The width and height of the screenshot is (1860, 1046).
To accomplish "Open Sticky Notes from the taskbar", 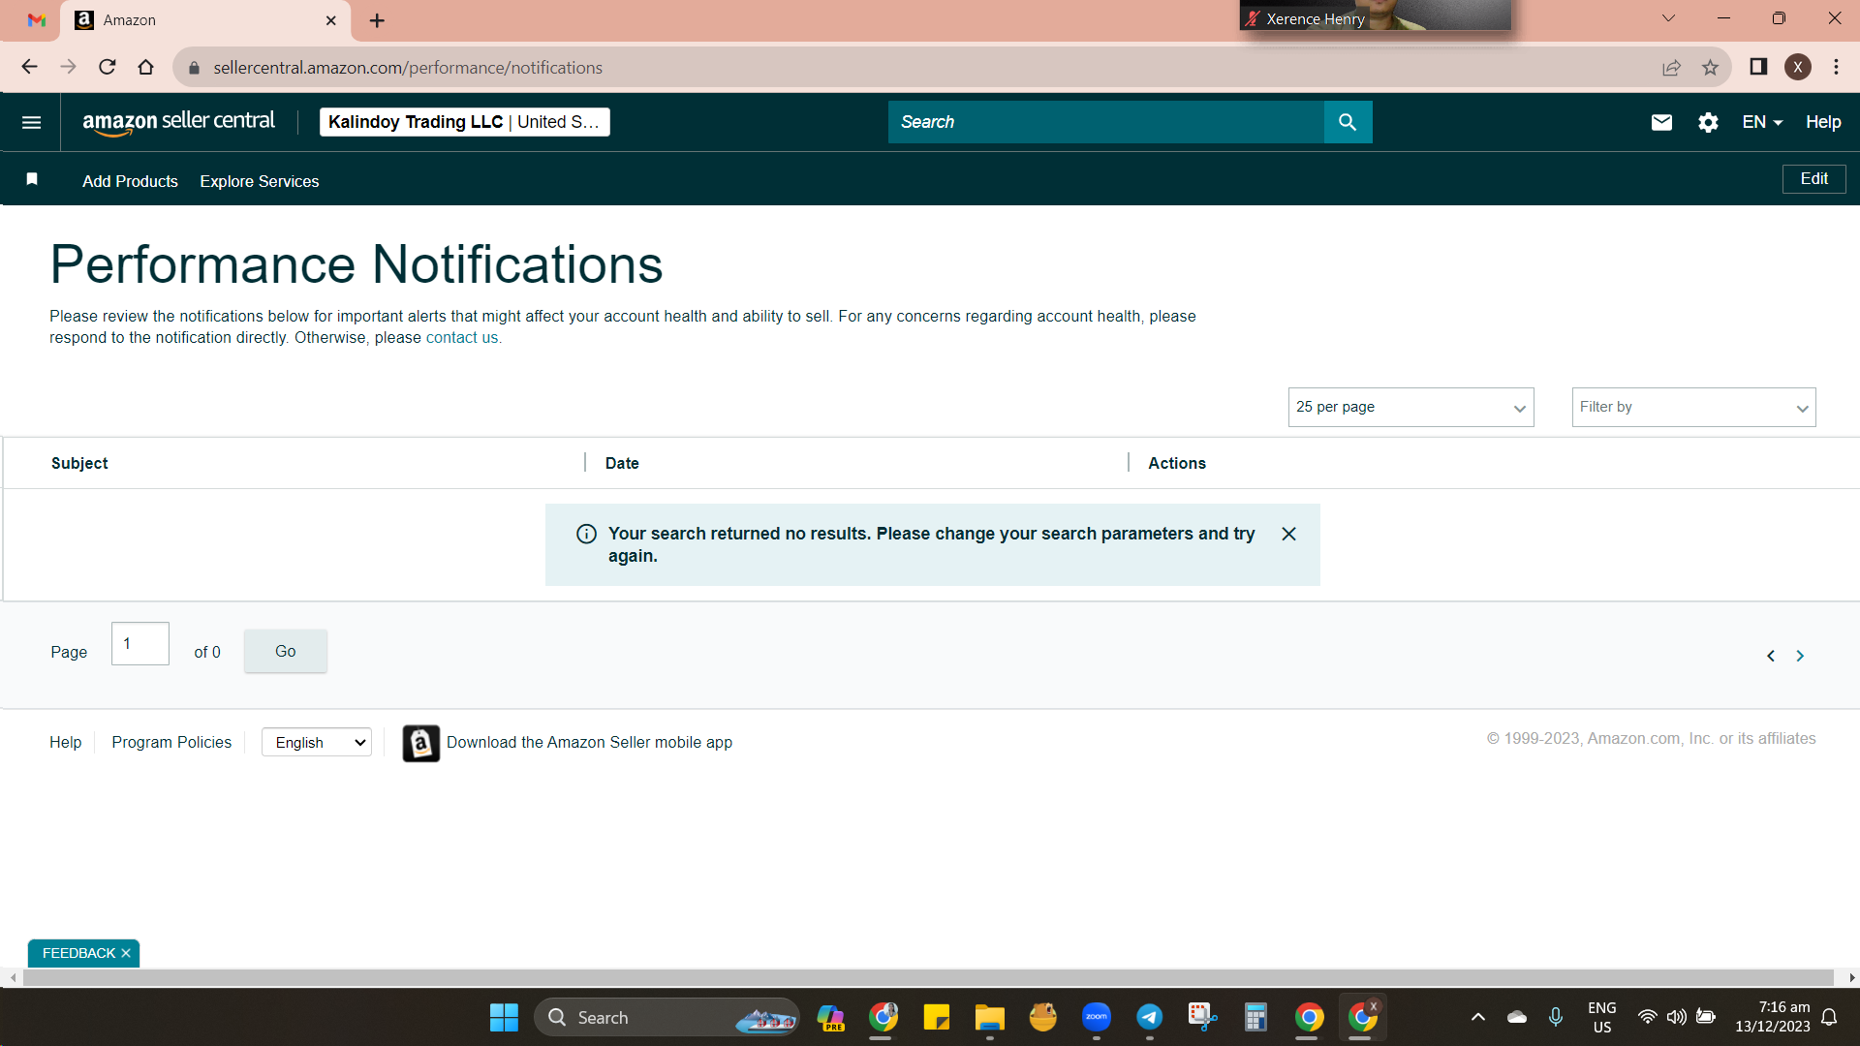I will [x=936, y=1017].
